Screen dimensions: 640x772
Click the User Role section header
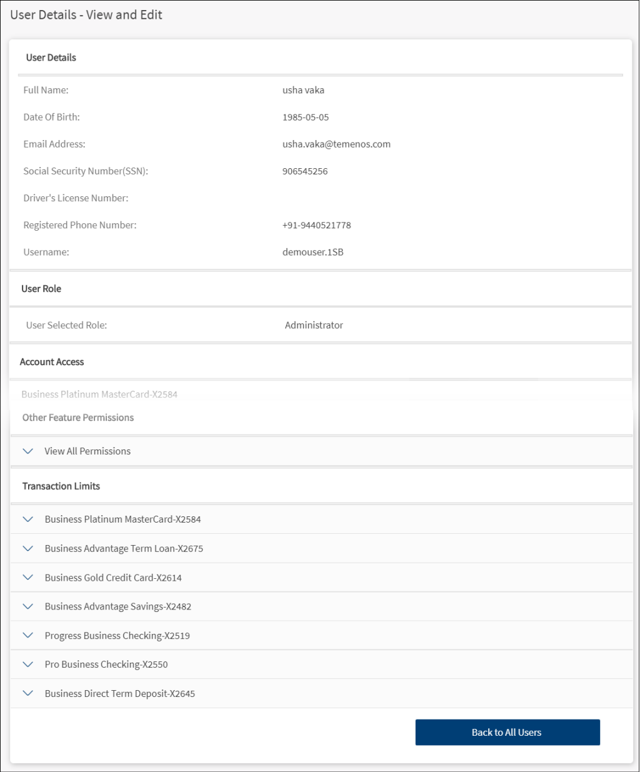(x=41, y=289)
